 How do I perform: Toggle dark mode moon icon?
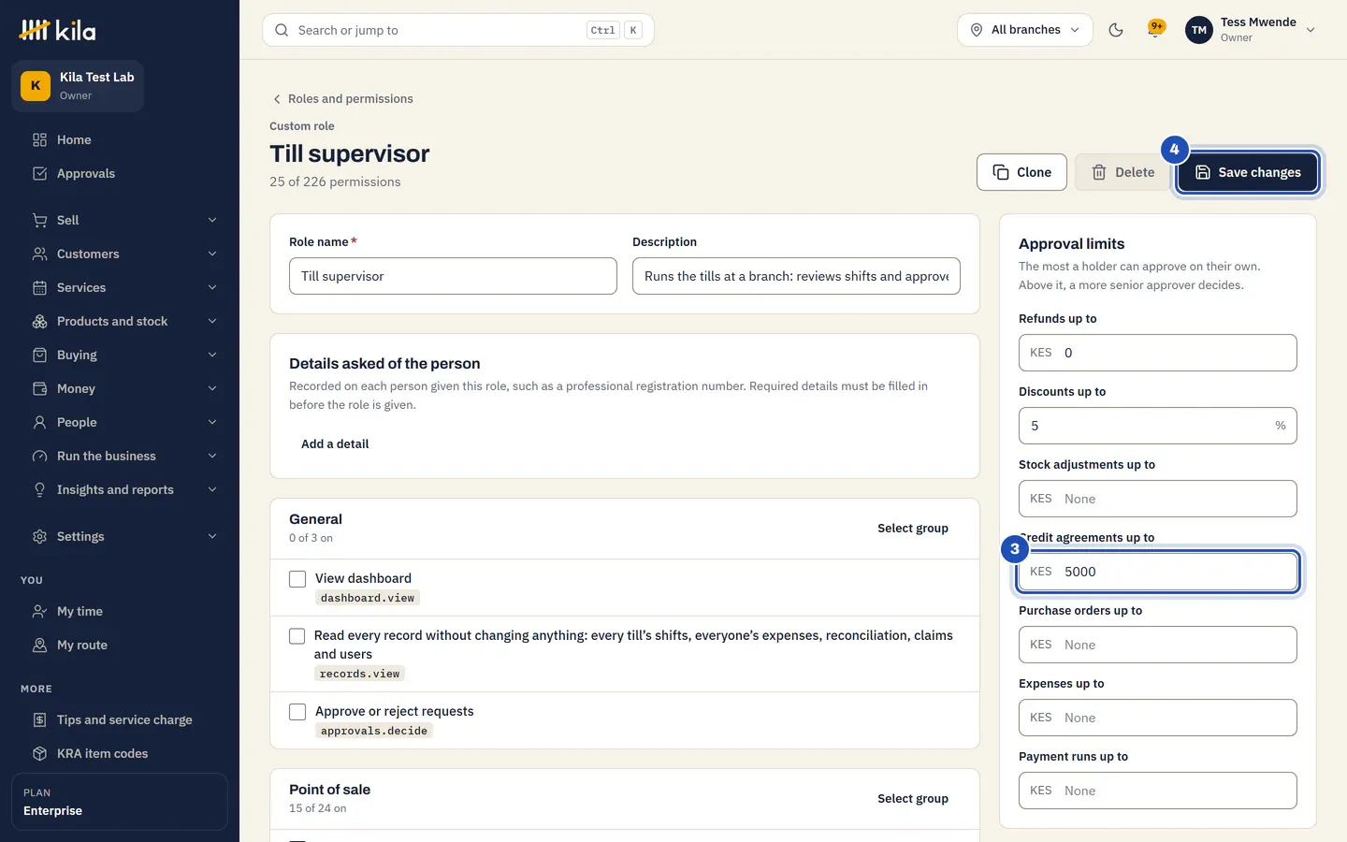[x=1115, y=30]
